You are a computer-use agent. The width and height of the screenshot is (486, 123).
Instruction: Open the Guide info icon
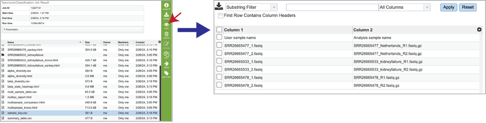click(166, 6)
